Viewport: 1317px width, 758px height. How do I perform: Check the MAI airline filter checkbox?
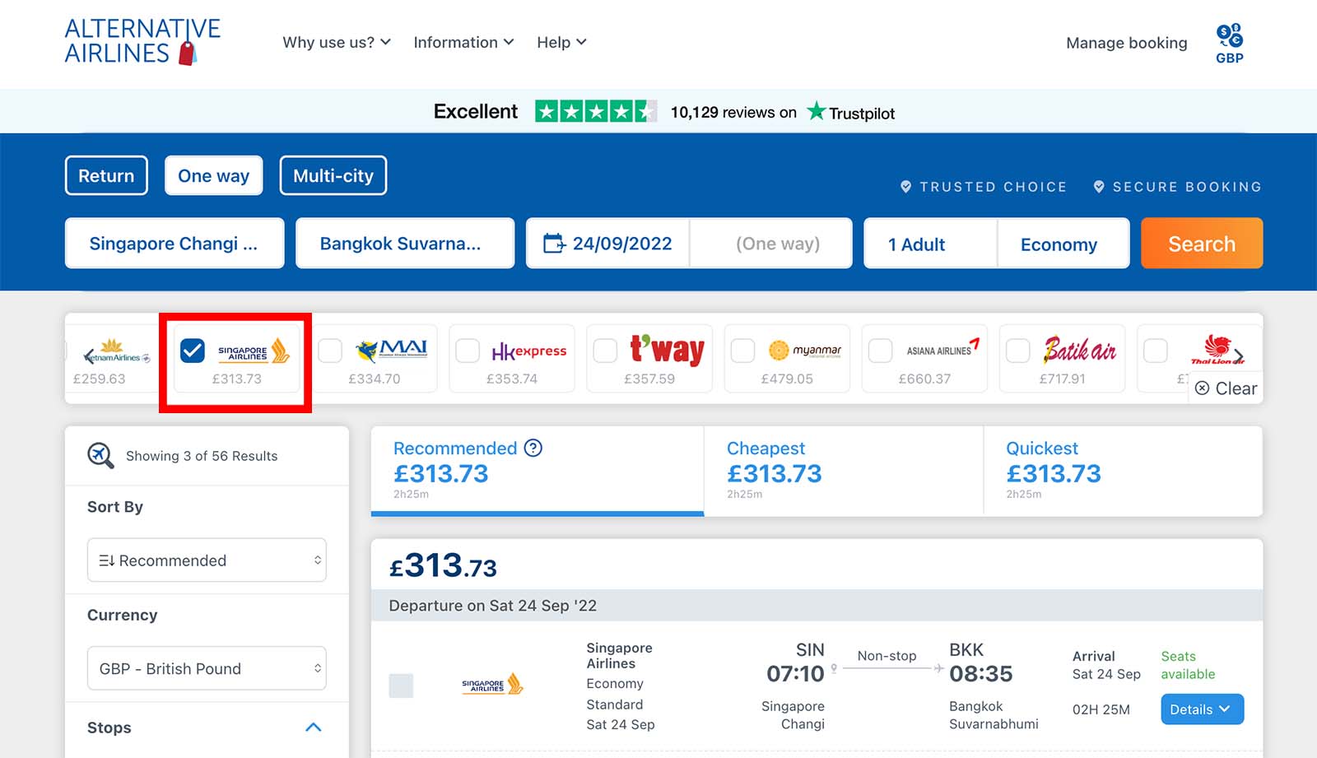[x=330, y=351]
